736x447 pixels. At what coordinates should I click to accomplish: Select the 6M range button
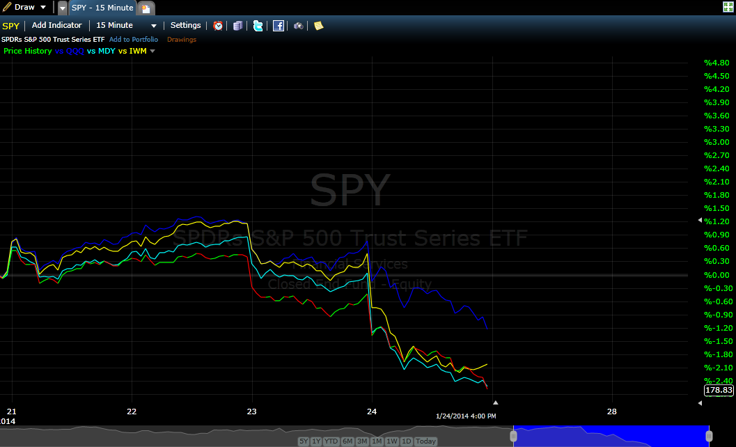click(x=347, y=441)
